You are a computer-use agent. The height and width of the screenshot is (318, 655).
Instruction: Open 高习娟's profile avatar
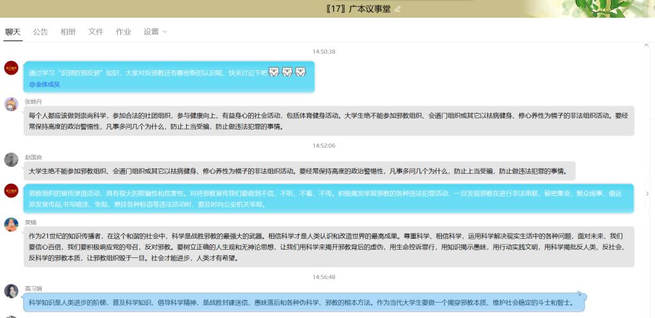click(x=11, y=291)
